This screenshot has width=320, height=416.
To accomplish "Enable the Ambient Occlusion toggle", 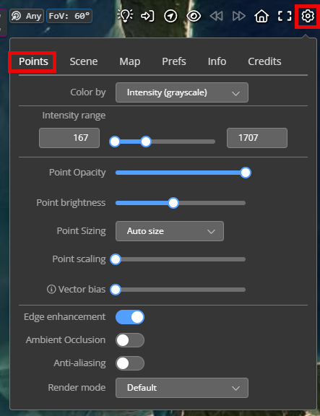I will (x=130, y=340).
